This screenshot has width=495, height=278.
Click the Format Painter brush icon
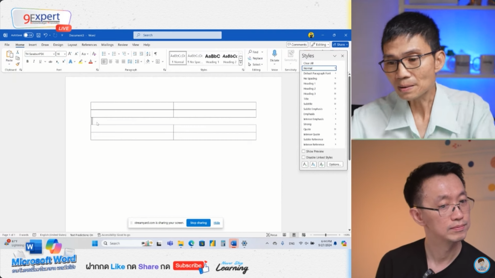[18, 64]
